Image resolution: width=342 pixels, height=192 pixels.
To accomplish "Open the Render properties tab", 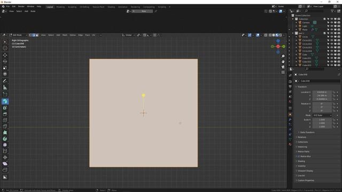I will click(290, 82).
